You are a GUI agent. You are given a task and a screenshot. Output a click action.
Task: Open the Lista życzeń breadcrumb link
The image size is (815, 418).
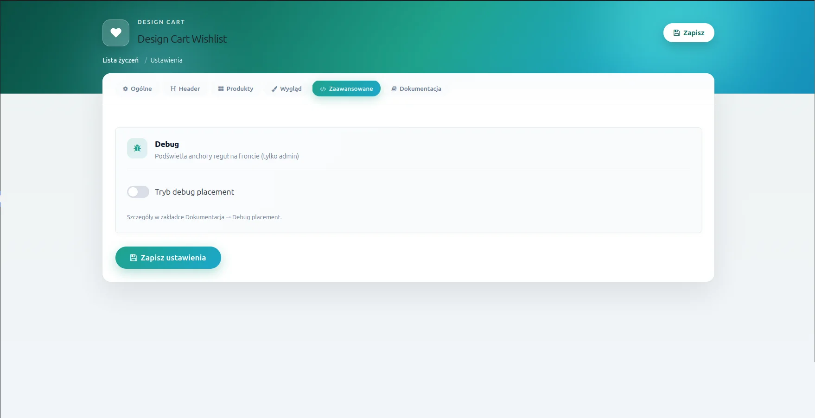[121, 60]
